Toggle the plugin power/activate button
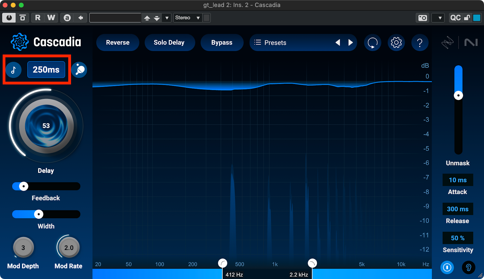This screenshot has width=484, height=279. click(x=9, y=18)
